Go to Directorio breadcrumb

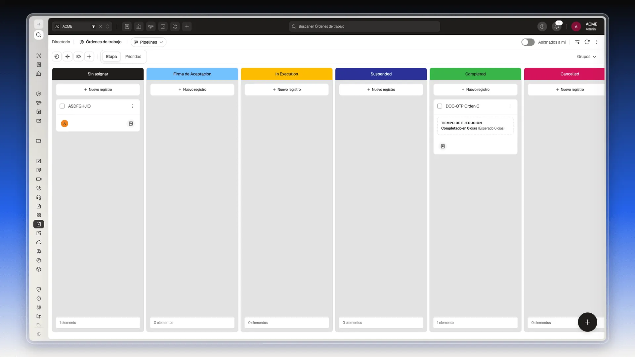[61, 42]
